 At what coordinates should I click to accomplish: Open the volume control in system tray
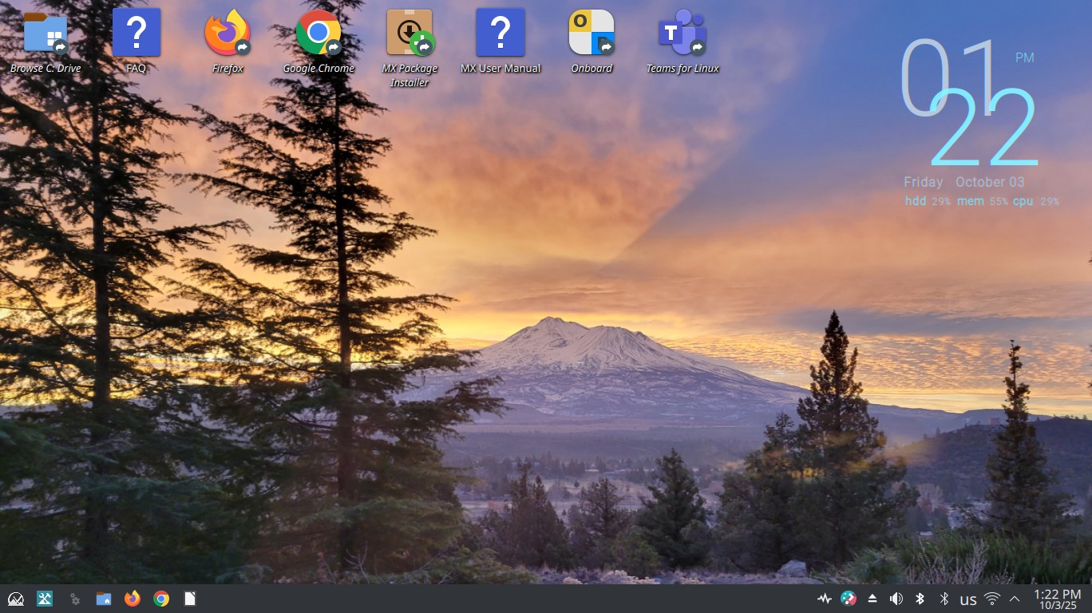(896, 599)
